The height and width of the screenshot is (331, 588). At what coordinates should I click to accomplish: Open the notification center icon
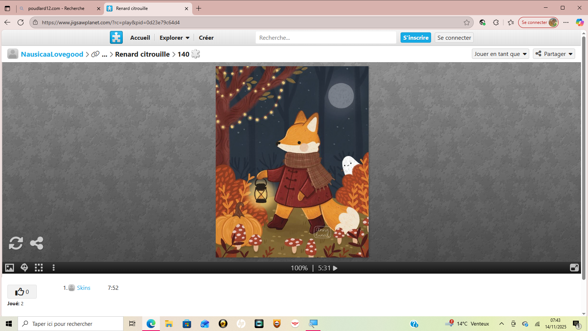pyautogui.click(x=576, y=324)
